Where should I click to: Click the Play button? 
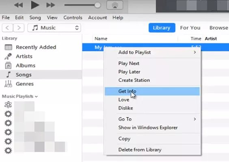tap(35, 5)
